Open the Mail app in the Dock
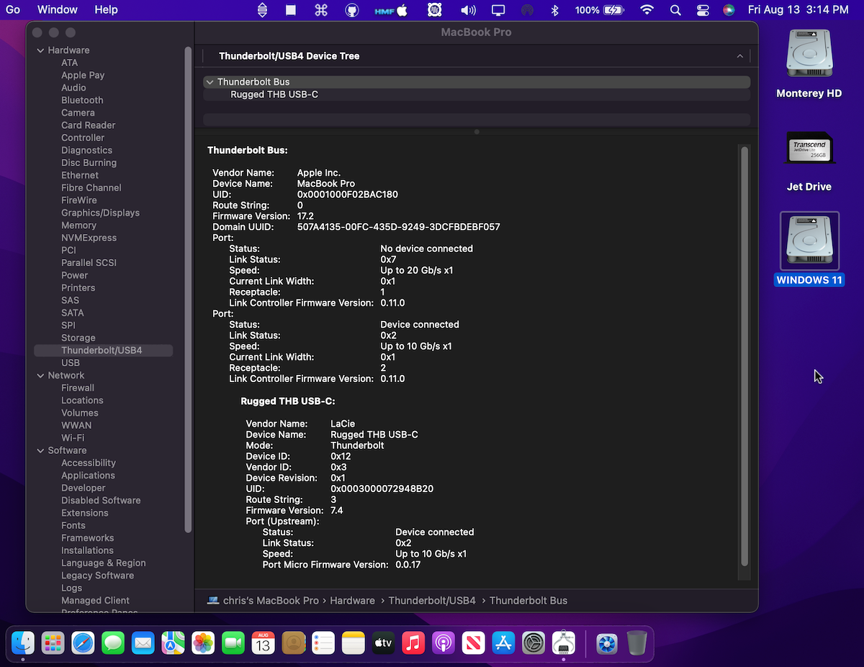This screenshot has height=667, width=864. [143, 643]
